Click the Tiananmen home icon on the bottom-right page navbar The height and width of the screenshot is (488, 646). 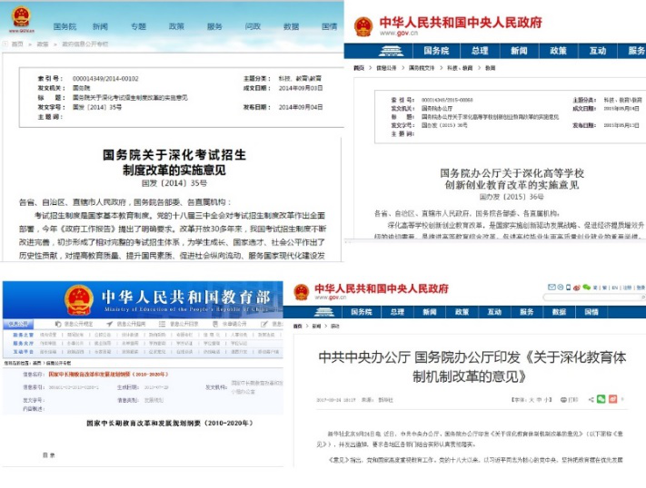324,312
